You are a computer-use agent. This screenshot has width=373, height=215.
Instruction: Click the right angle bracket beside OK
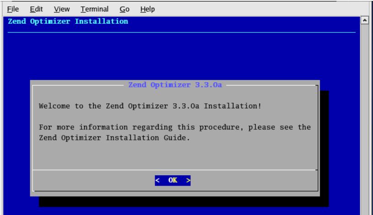pyautogui.click(x=188, y=180)
